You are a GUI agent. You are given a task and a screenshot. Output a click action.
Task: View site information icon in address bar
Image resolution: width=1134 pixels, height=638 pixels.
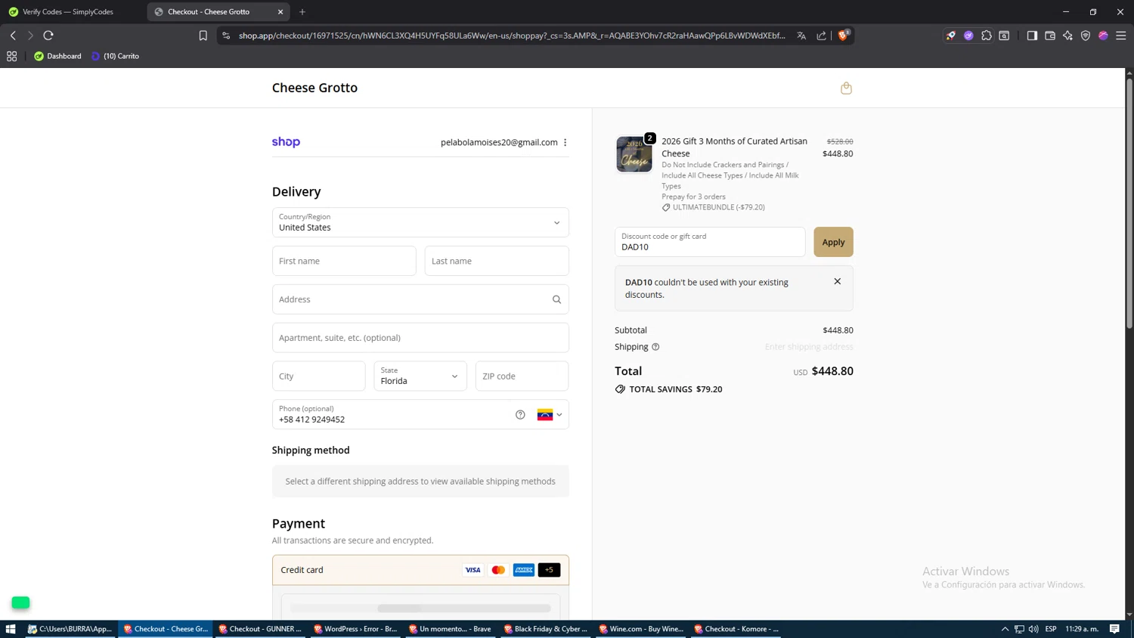pos(226,36)
